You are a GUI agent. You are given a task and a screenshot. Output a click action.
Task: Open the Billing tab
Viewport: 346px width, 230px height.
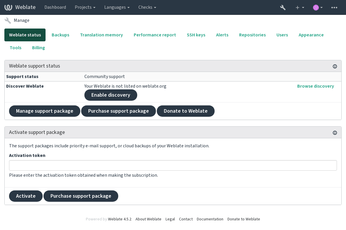coord(38,48)
